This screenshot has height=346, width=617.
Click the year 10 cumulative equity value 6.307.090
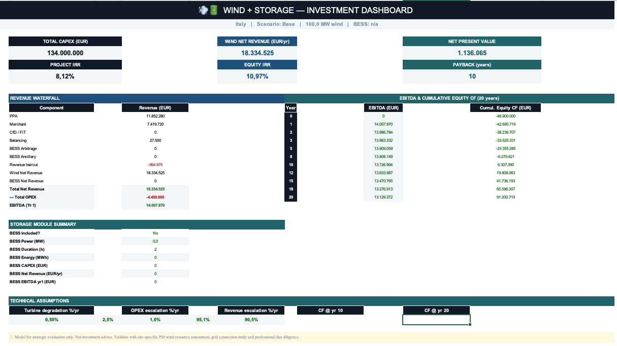pos(505,165)
